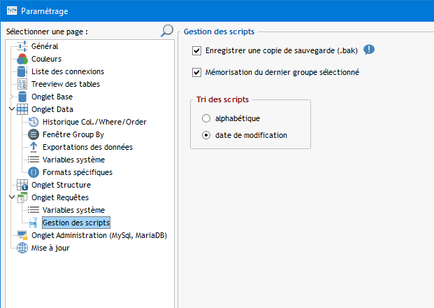Click the Historique clock icon
Viewport: 434px width, 308px height.
[x=34, y=122]
